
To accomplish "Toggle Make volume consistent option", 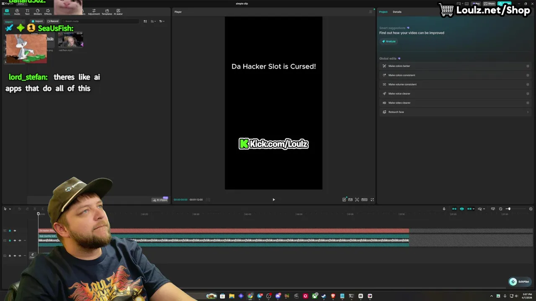I will coord(528,84).
